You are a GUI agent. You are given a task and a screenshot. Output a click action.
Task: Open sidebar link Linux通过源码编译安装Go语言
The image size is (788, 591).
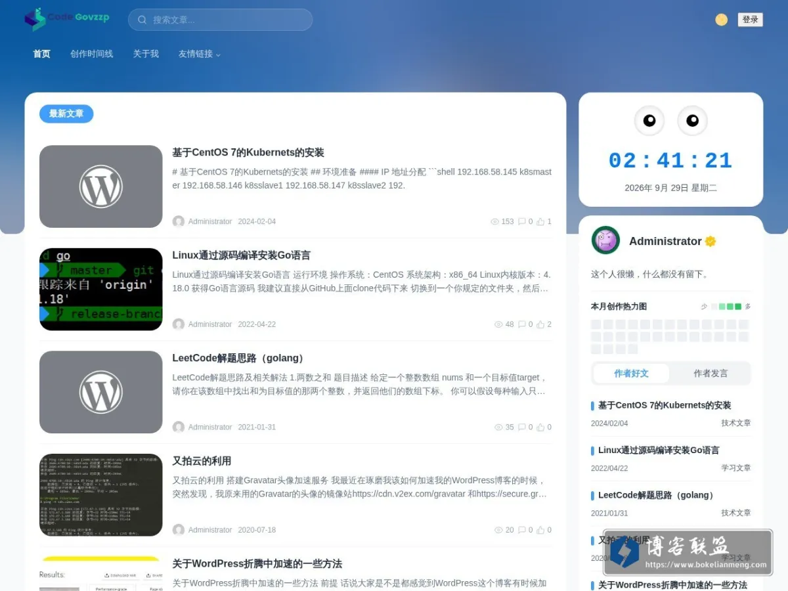pos(659,450)
